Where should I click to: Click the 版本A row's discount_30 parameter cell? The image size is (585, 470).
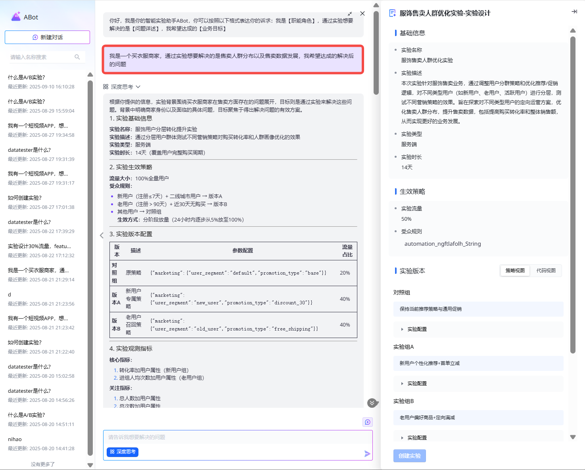coord(242,299)
